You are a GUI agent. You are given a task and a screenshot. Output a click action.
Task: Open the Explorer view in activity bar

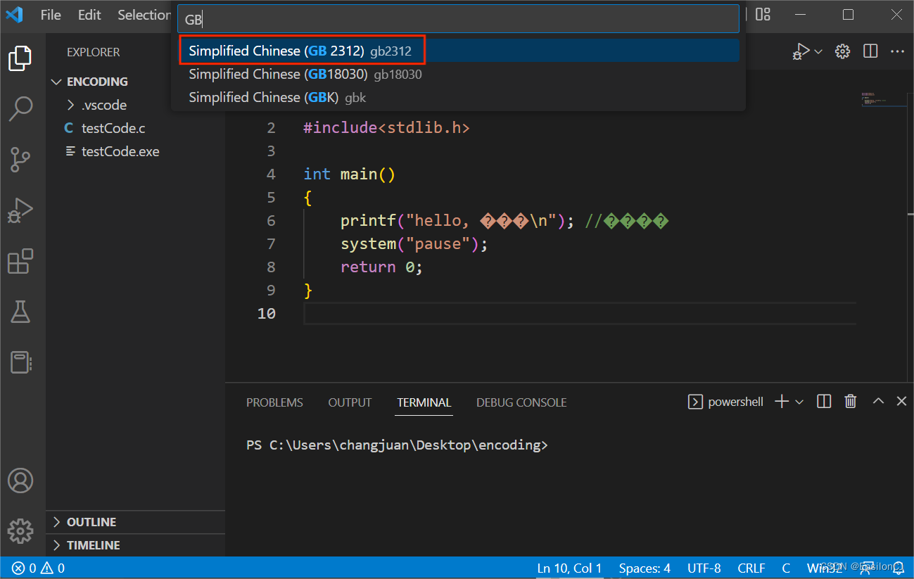20,58
